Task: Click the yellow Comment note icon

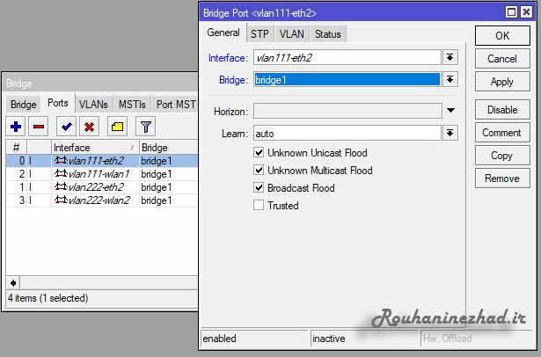Action: point(117,127)
